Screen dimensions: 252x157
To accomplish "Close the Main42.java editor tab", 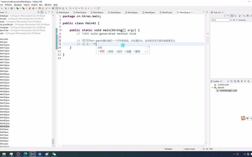I will [x=192, y=12].
